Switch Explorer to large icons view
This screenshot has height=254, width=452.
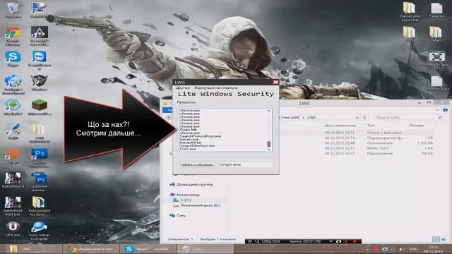coord(444,239)
